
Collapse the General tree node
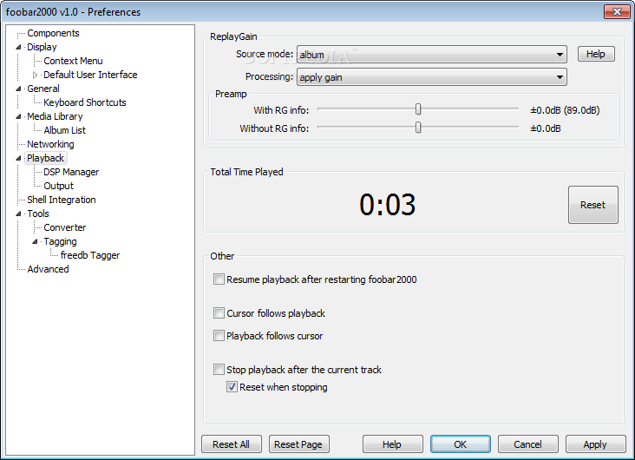[18, 89]
